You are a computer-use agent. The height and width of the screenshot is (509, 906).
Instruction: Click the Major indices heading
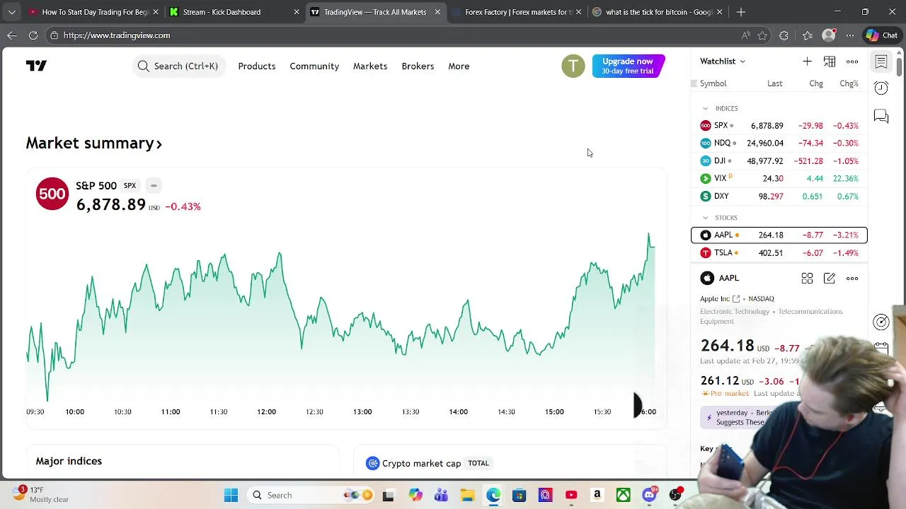tap(69, 461)
